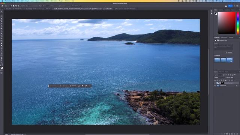Select the Eyedropper tool
Screen dimensions: 240x135
click(x=1, y=26)
